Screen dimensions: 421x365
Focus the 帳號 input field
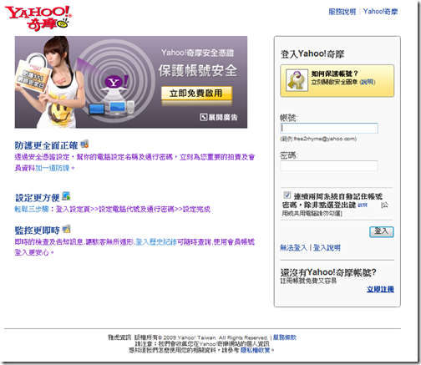(x=329, y=128)
